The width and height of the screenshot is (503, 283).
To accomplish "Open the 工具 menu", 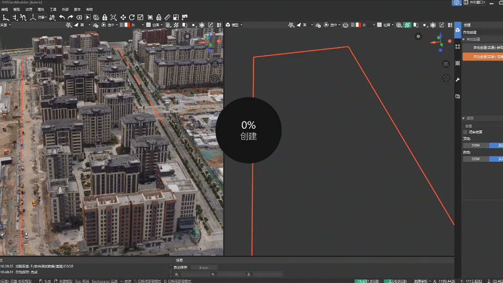I will click(x=53, y=9).
